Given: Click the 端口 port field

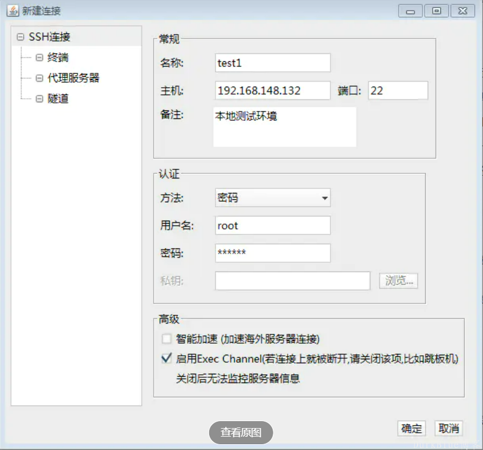Looking at the screenshot, I should click(x=397, y=91).
